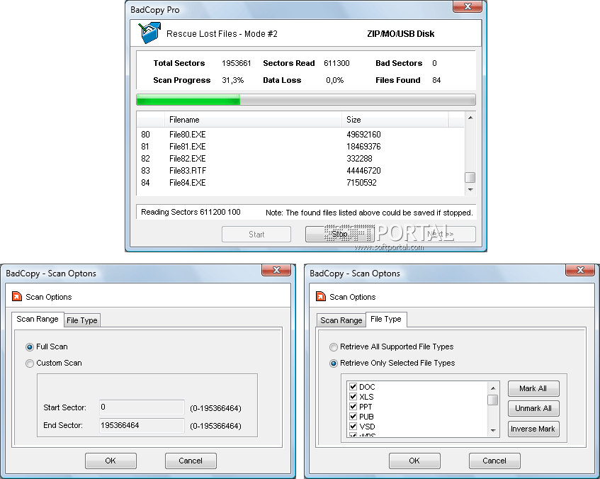Click Scan Options icon in right dialog

coord(321,297)
